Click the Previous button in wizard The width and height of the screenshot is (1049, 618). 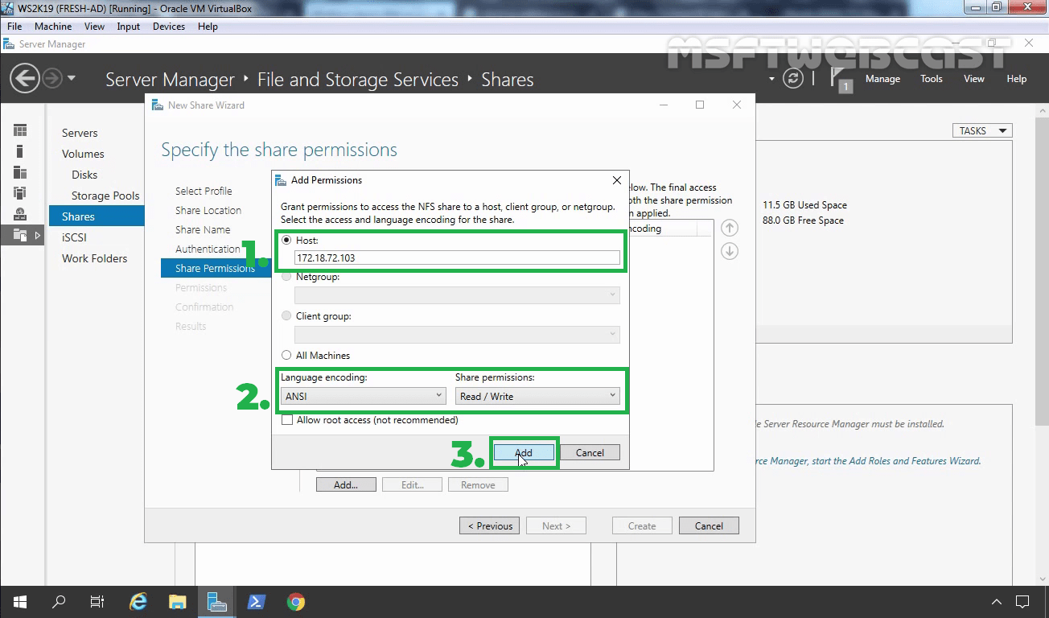coord(489,525)
